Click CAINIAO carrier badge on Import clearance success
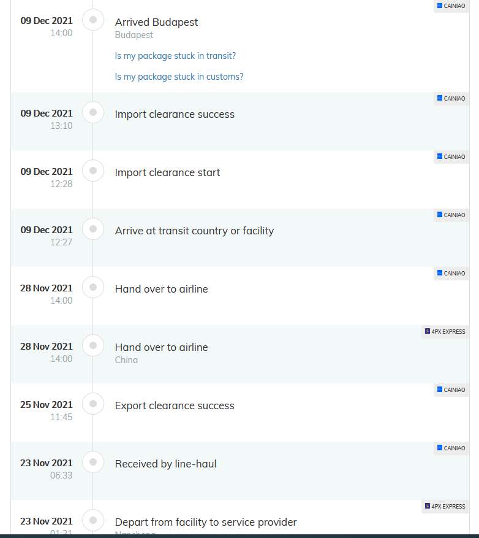Viewport: 479px width, 538px height. click(451, 99)
